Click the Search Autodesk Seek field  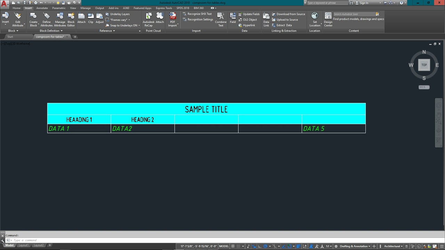(x=356, y=14)
